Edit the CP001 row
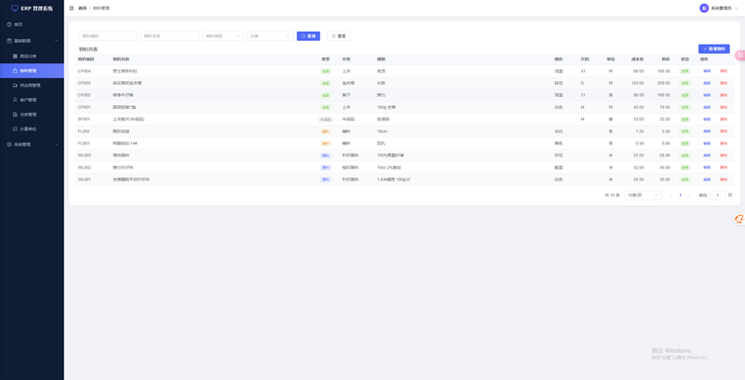This screenshot has width=745, height=380. point(707,107)
